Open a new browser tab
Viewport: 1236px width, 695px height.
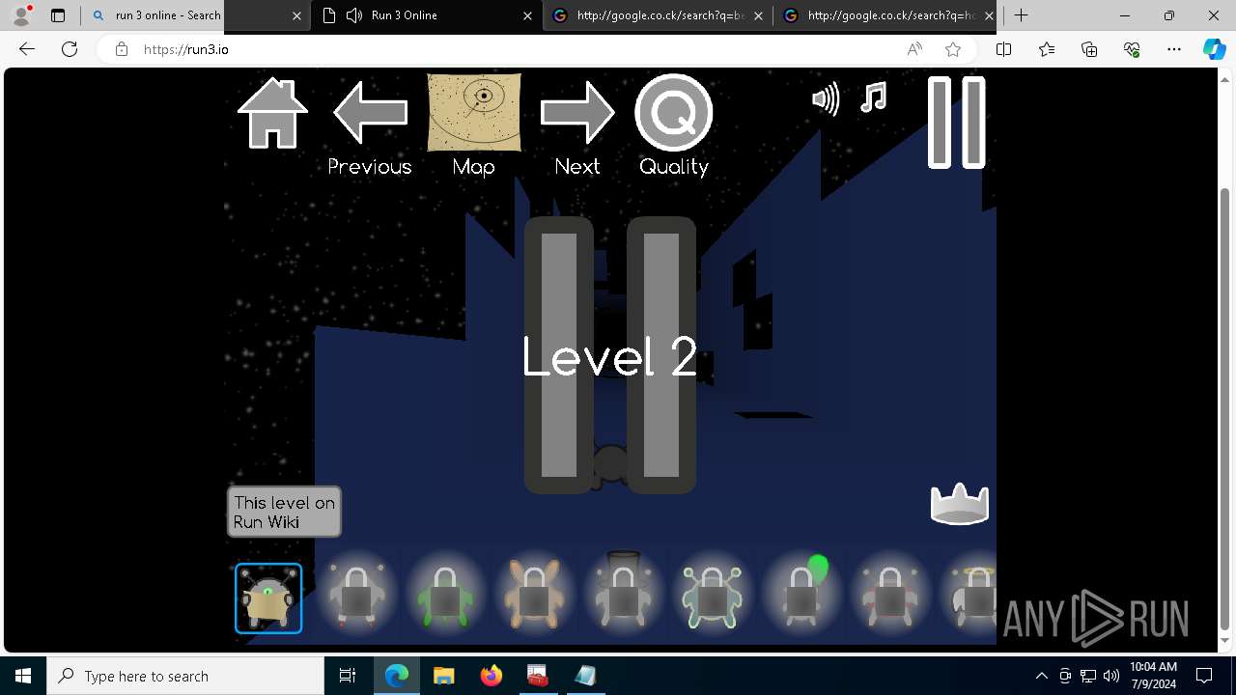coord(1021,15)
